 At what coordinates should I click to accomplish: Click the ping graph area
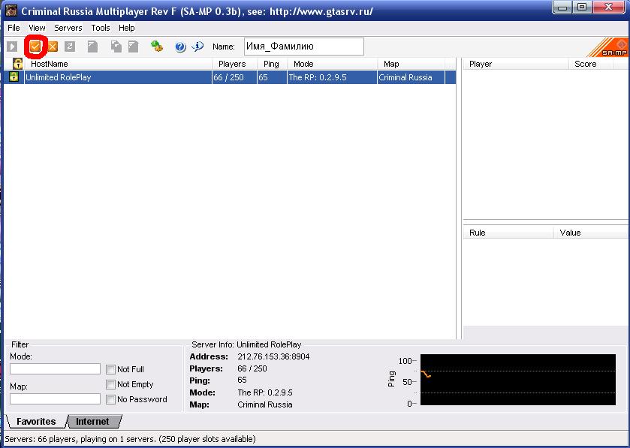pyautogui.click(x=518, y=380)
